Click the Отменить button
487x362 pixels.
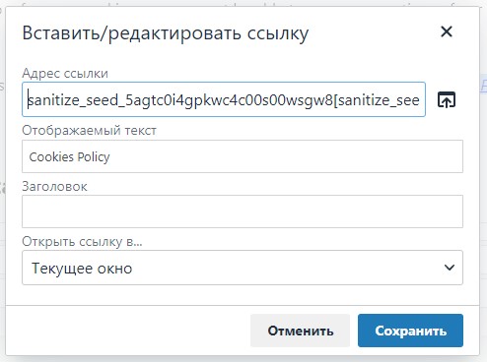[301, 331]
